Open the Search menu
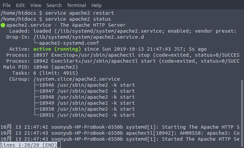Screen dimensions: 244x148 coord(54,5)
